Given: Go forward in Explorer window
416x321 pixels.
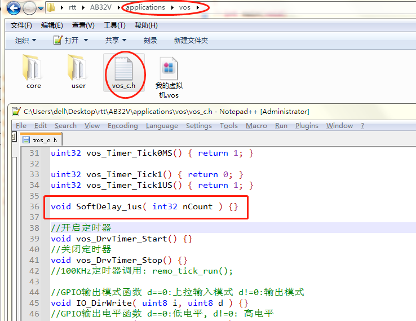Looking at the screenshot, I should (29, 8).
